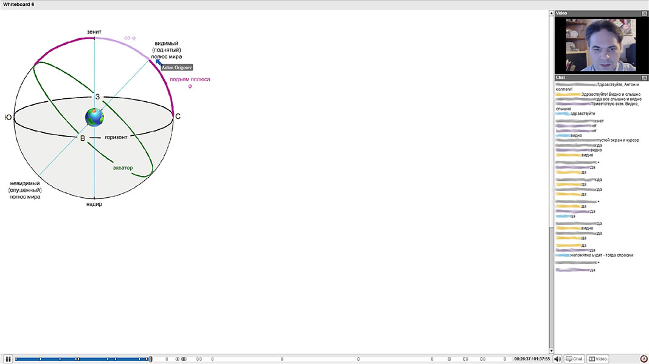Click the round logo icon at bottom right
Image resolution: width=649 pixels, height=364 pixels.
click(x=644, y=359)
